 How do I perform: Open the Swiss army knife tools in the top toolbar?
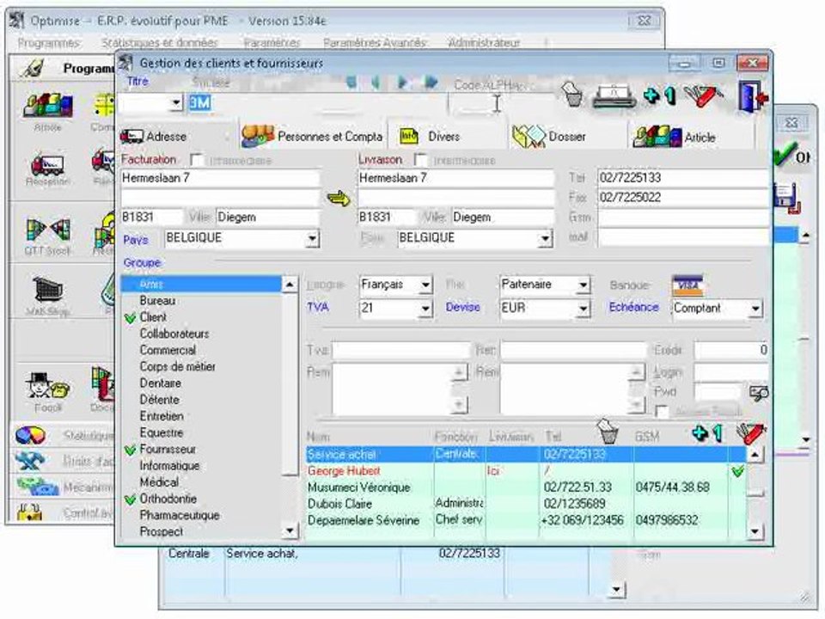[704, 95]
